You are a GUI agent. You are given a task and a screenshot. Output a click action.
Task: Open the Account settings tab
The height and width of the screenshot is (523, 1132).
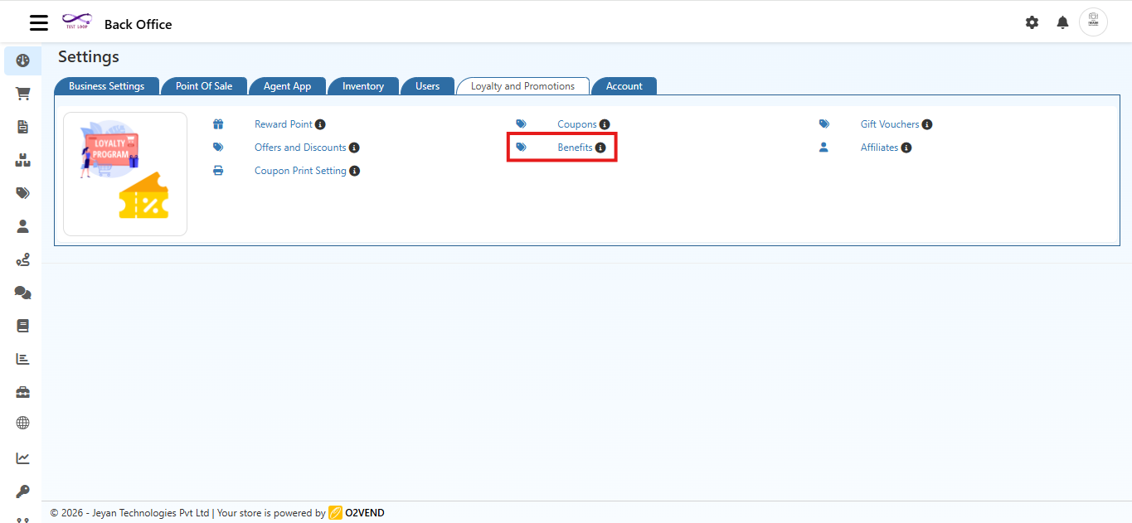pos(624,85)
